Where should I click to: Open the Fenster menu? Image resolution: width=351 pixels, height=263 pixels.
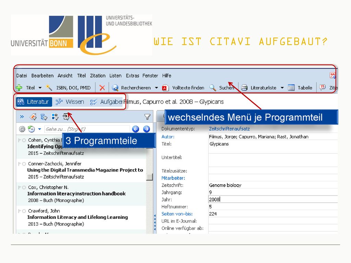coord(150,76)
